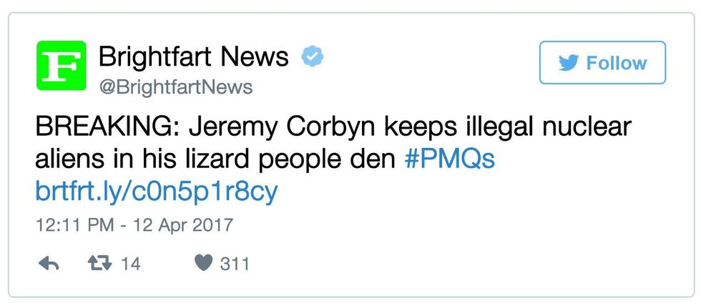The image size is (701, 306).
Task: Click the words "Jeremy Corbyn" in tweet
Action: click(x=273, y=128)
